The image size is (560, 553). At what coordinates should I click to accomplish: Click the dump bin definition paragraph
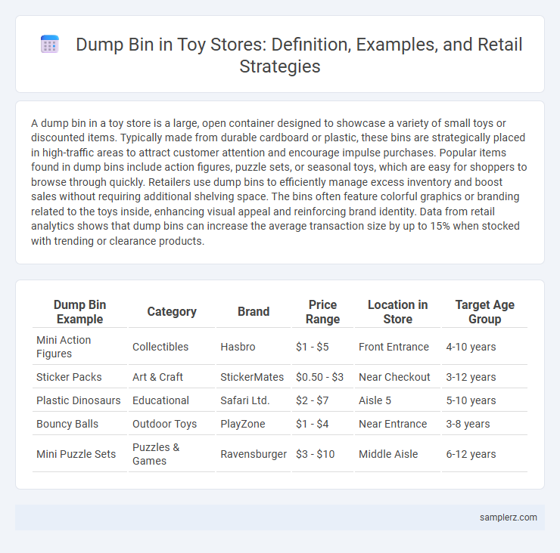(x=279, y=182)
